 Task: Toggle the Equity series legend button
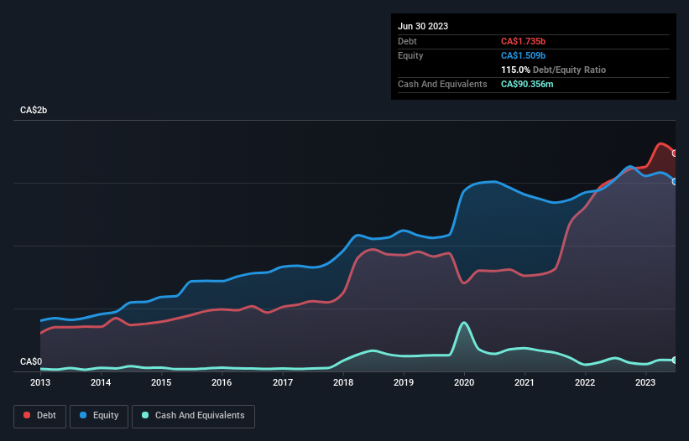[x=99, y=416]
